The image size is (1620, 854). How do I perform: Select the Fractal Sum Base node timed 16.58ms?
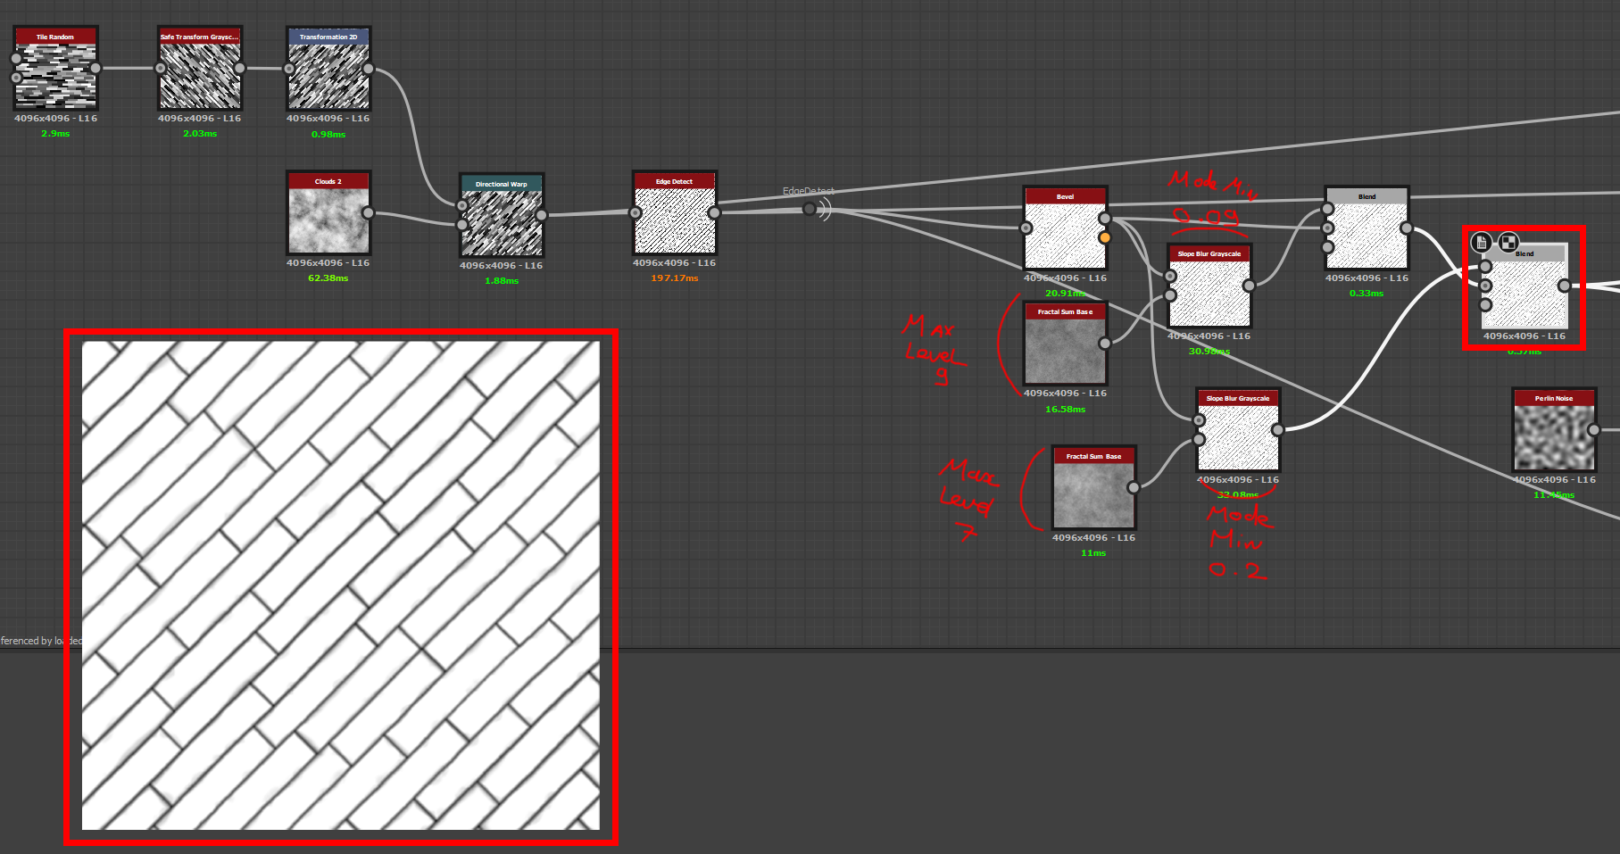pos(1066,344)
